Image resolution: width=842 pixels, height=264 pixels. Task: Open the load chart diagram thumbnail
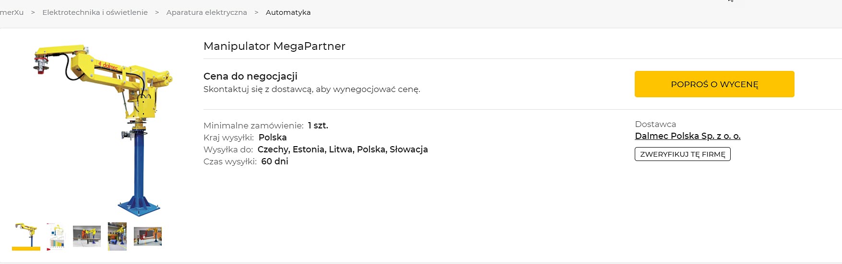(x=56, y=236)
